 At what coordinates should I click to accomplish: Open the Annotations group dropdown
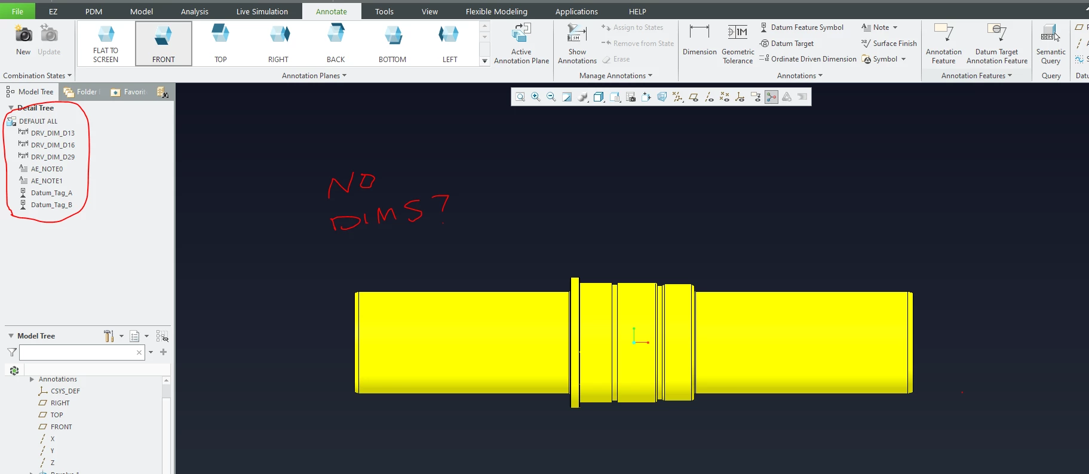coord(800,76)
